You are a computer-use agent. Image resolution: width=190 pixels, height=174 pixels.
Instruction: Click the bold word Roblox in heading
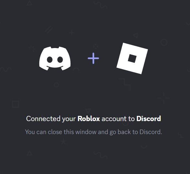pos(89,119)
